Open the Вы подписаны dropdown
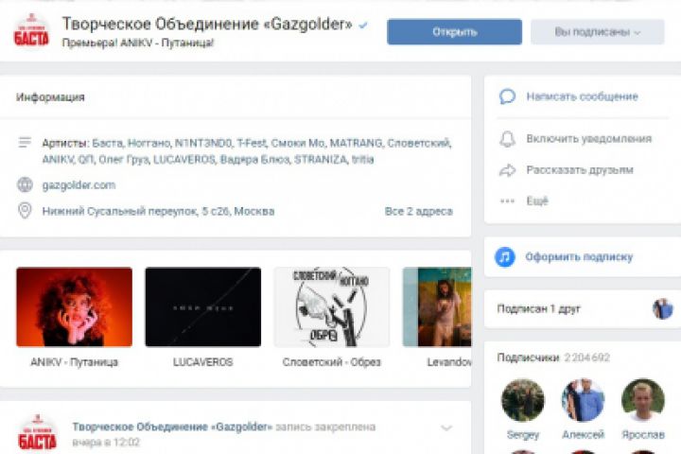The width and height of the screenshot is (681, 454). click(598, 32)
